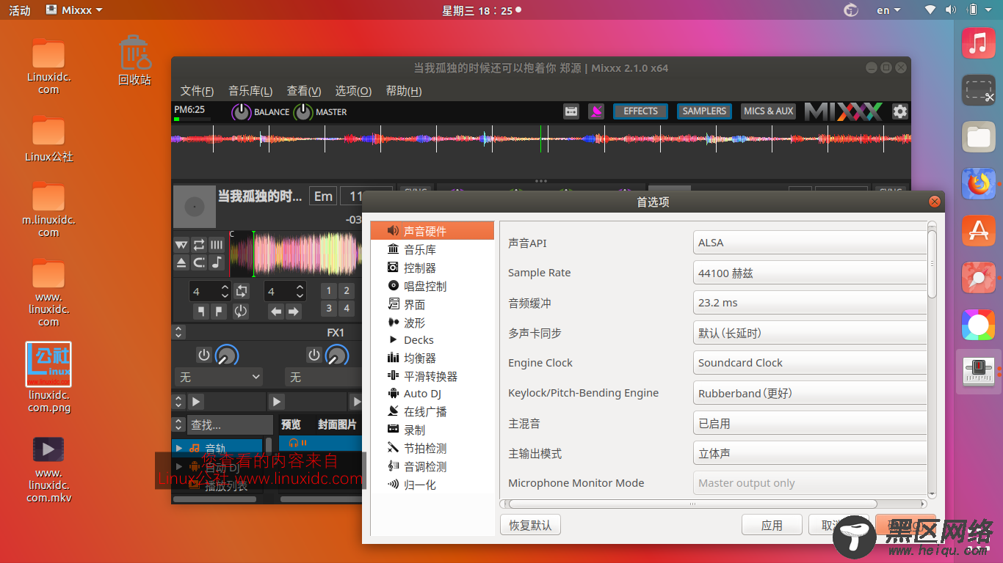The height and width of the screenshot is (563, 1003).
Task: Select 节拍检测 preferences page
Action: coord(432,448)
